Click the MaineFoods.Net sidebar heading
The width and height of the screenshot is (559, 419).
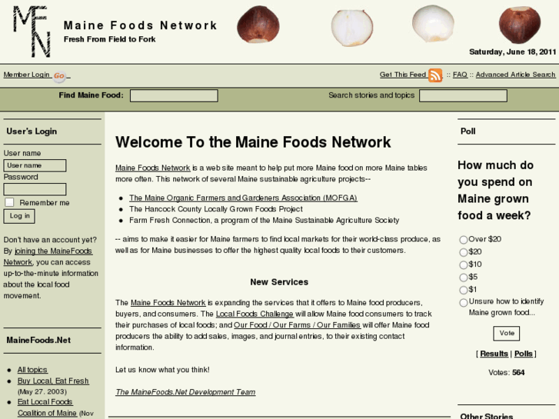point(38,340)
